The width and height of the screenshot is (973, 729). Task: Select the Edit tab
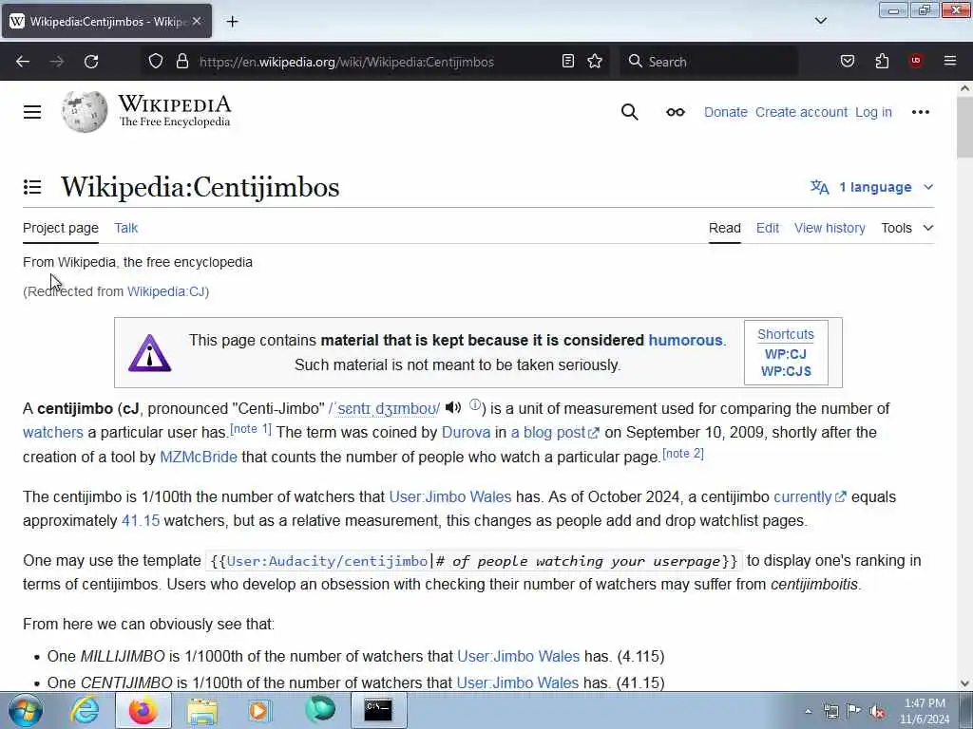(x=768, y=228)
